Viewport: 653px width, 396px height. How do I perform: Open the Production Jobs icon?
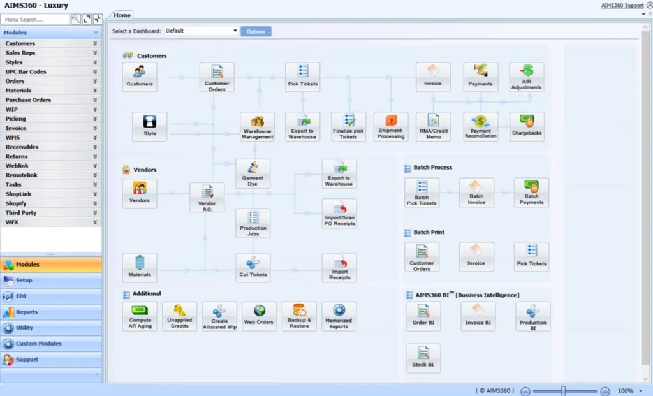coord(253,223)
